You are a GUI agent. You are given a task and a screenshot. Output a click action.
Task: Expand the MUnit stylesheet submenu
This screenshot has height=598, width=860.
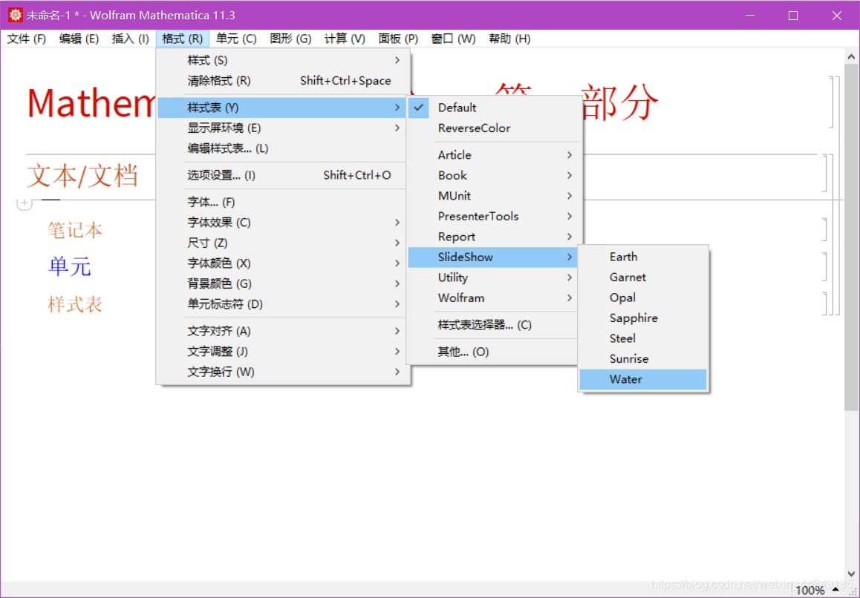pyautogui.click(x=493, y=196)
